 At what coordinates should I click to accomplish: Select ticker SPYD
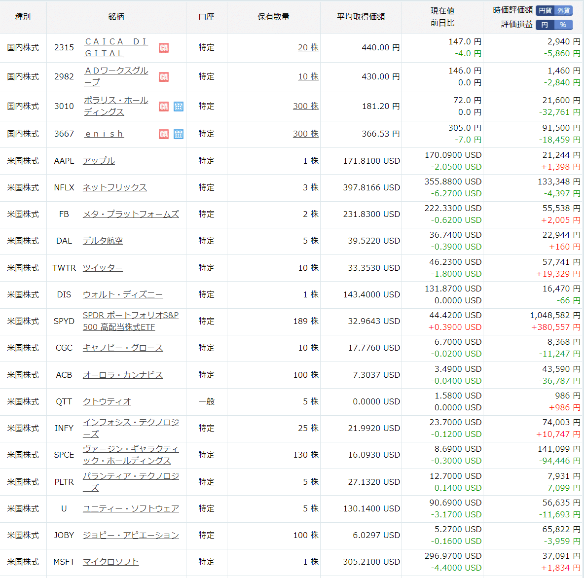[x=64, y=321]
